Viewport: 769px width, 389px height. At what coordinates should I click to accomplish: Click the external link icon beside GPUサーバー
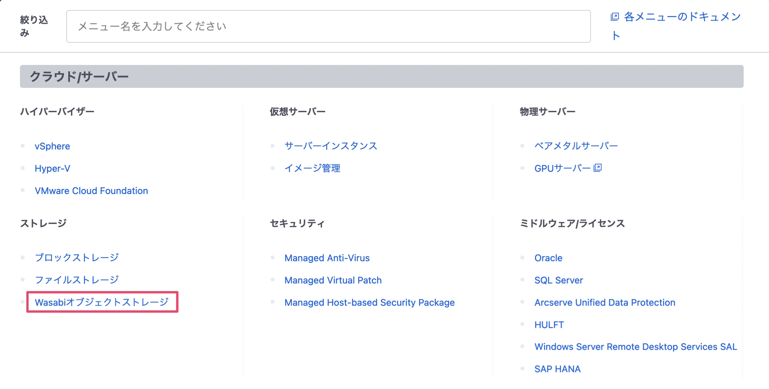pyautogui.click(x=598, y=168)
